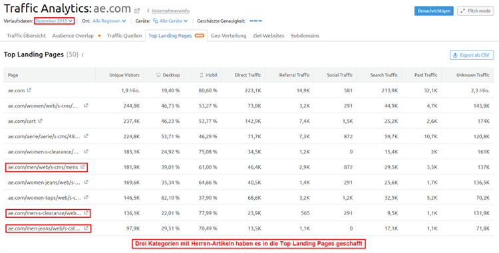Activate Pitch mode button
Viewport: 499px width, 253px height.
click(x=476, y=11)
